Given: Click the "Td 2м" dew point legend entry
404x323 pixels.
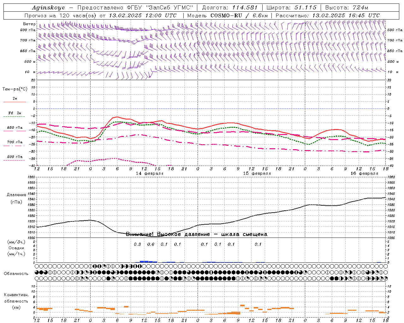Looking at the screenshot, I should pyautogui.click(x=15, y=113).
